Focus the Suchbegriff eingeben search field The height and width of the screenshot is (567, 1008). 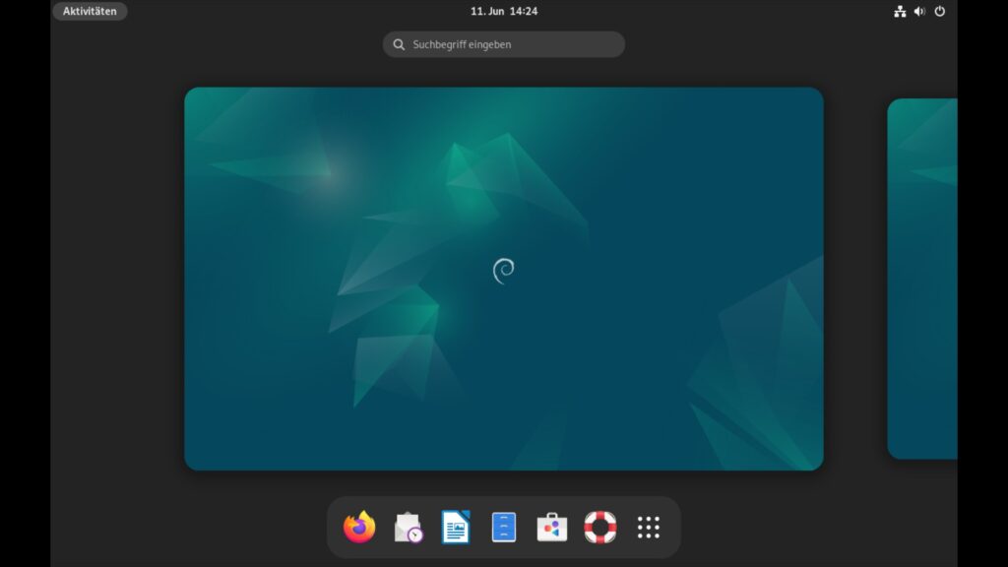click(504, 44)
